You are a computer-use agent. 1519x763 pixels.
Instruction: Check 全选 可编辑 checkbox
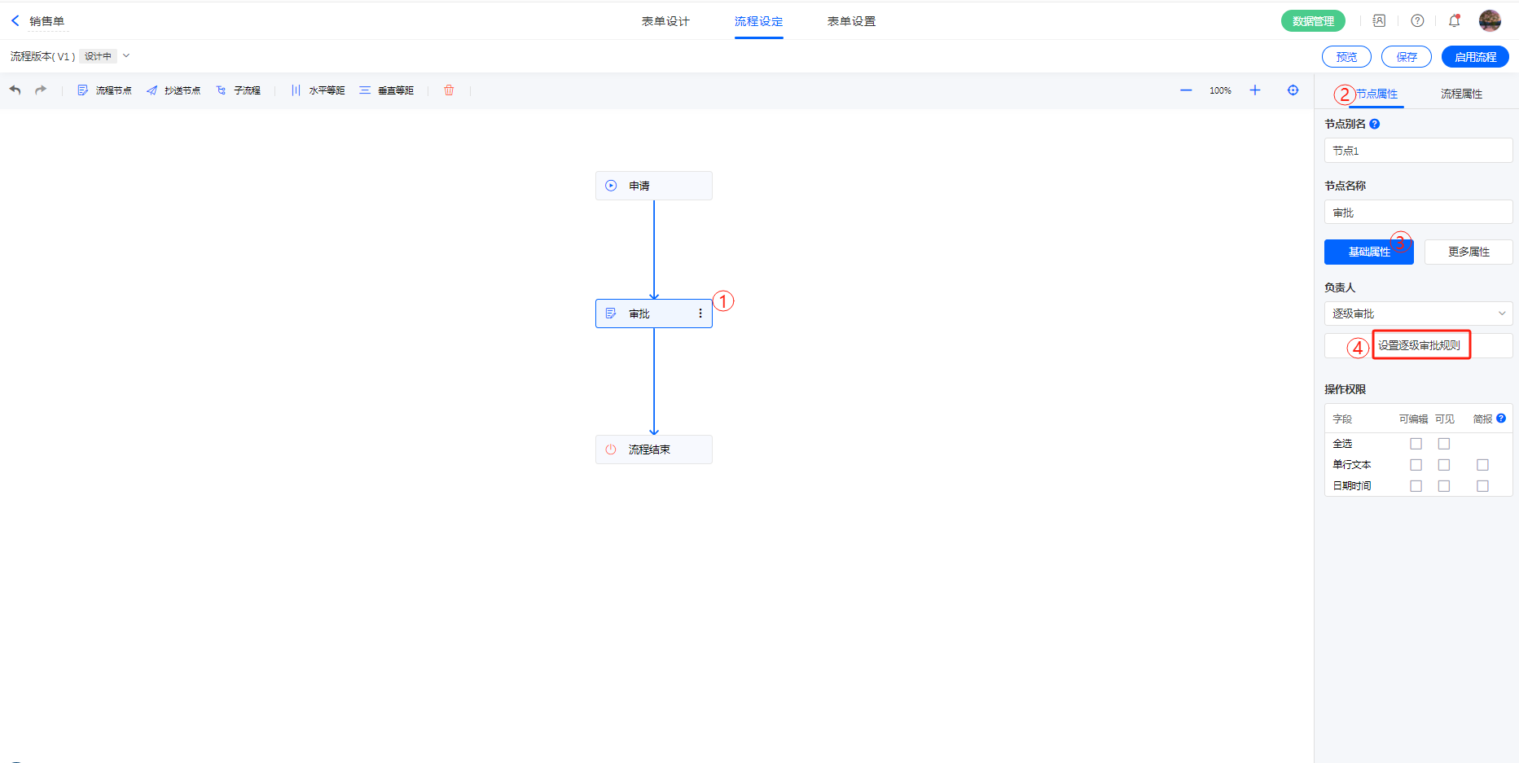pos(1416,444)
